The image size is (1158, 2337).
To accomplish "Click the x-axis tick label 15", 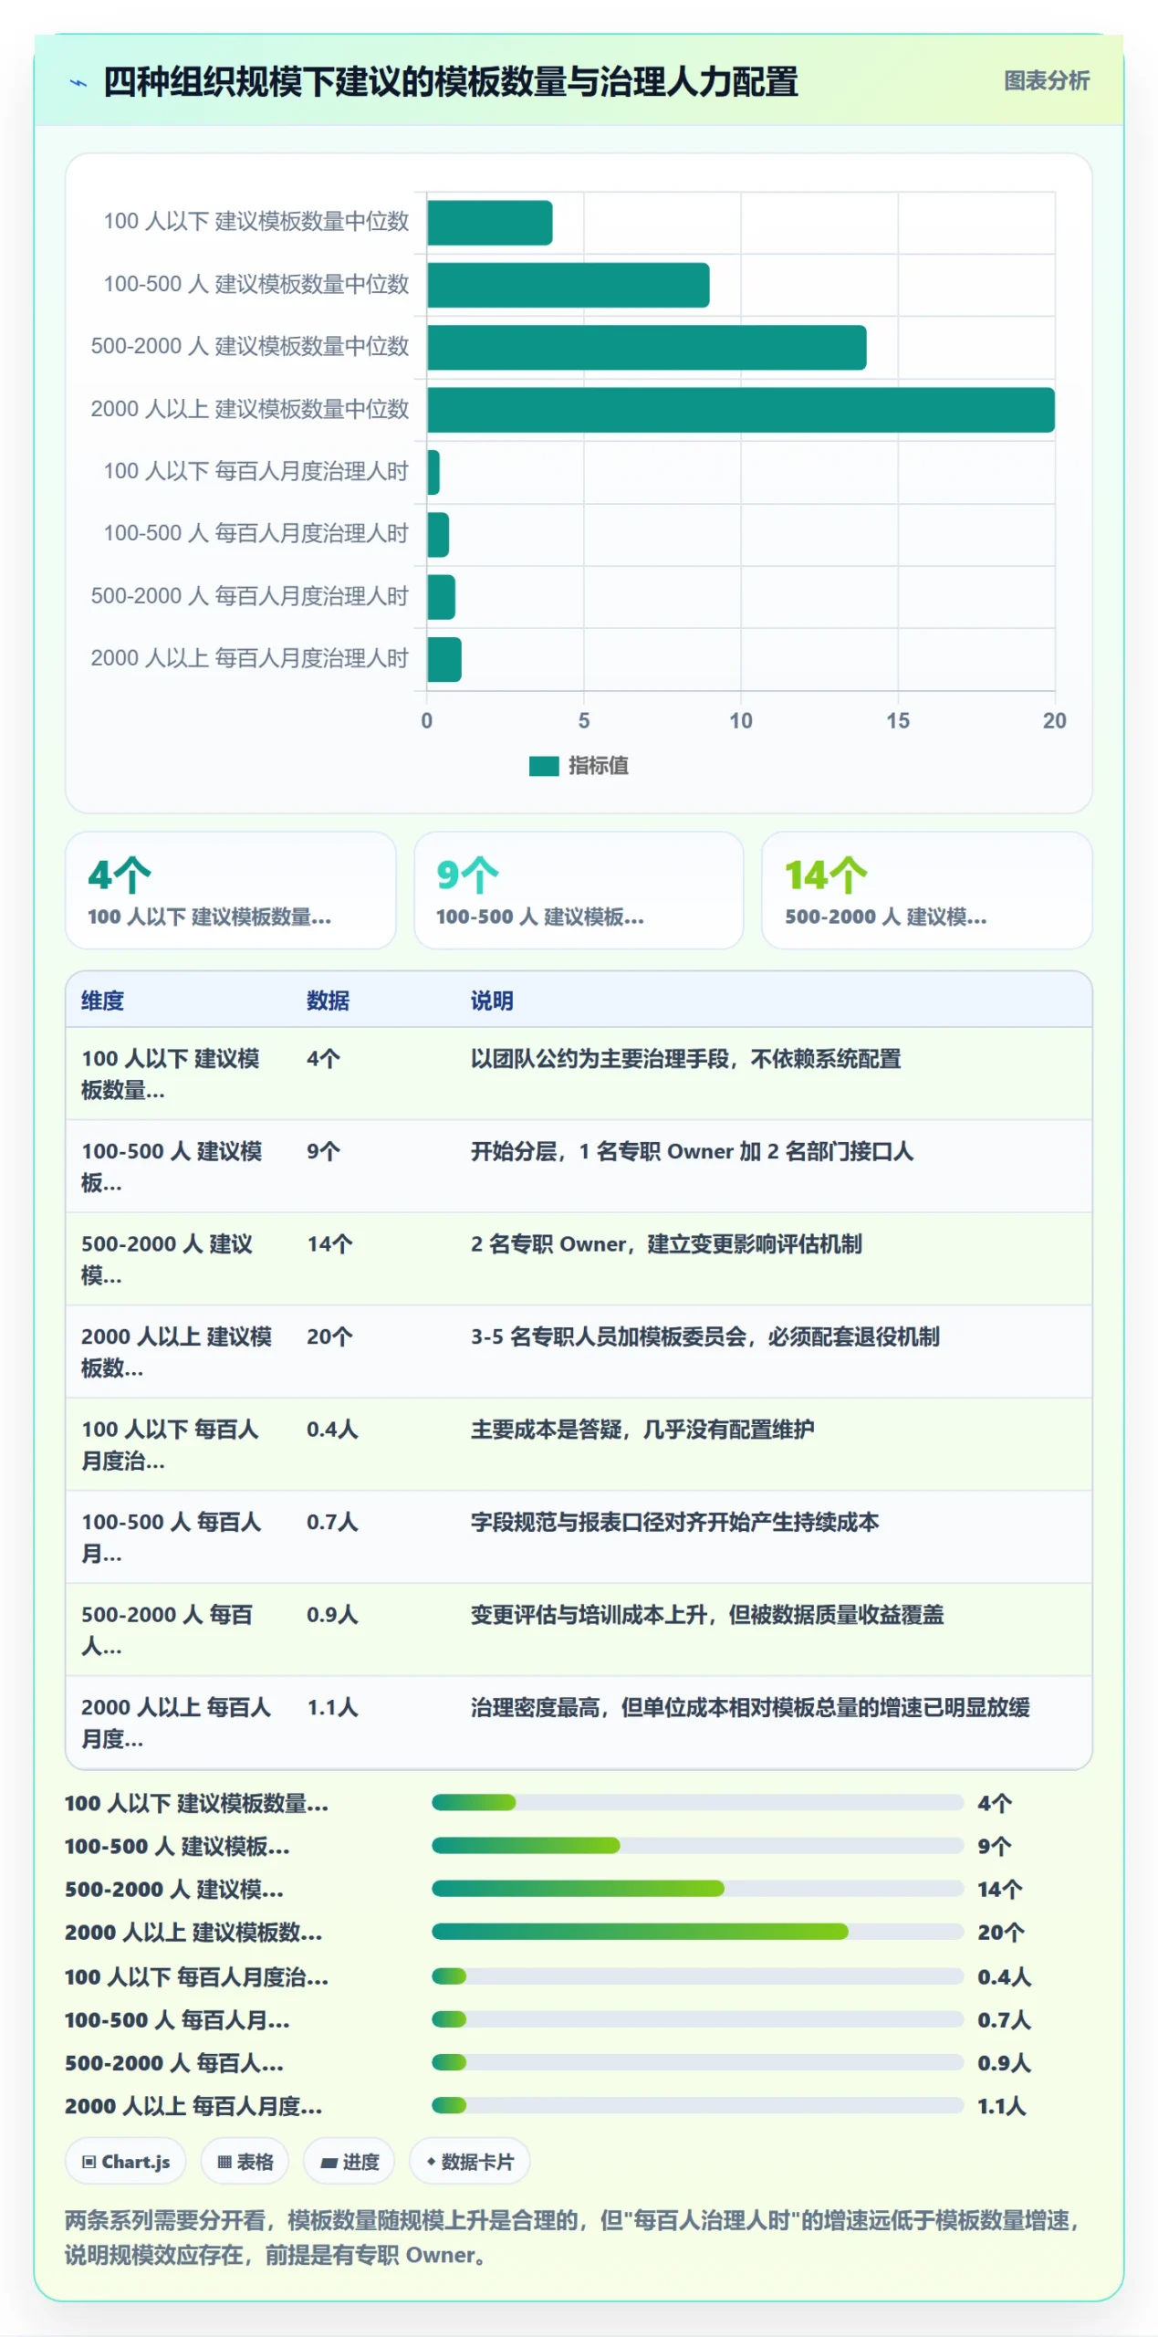I will [x=897, y=720].
